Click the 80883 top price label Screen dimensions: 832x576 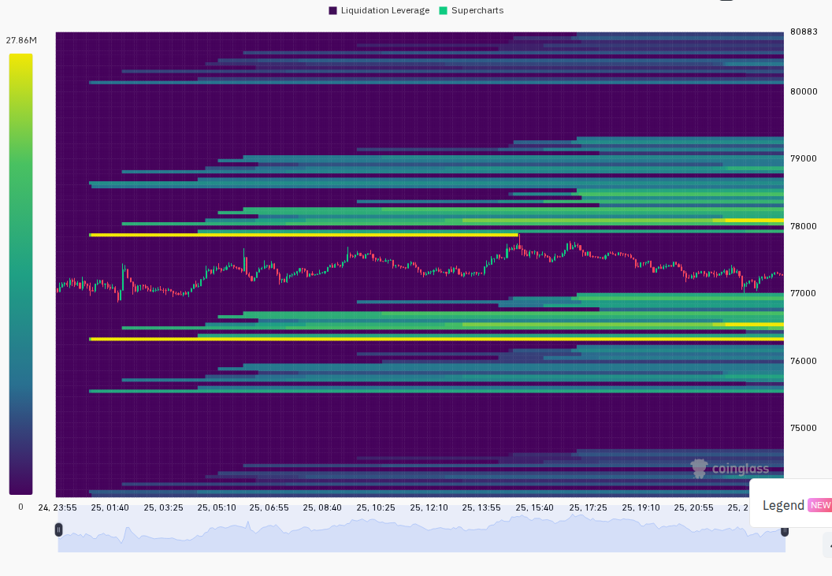click(804, 32)
